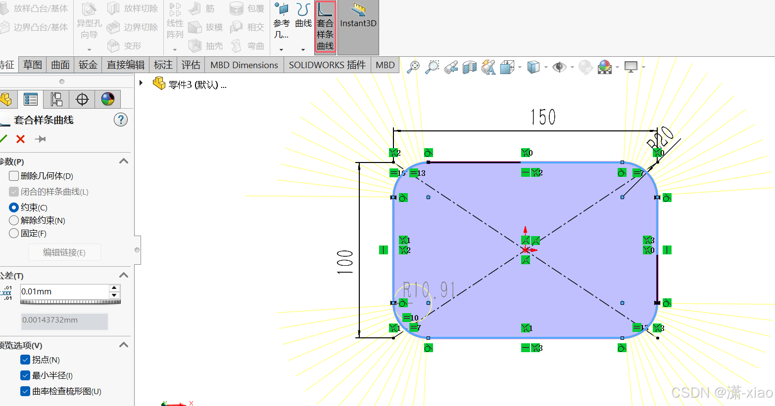Enable the 删除几何体 checkbox

(14, 176)
